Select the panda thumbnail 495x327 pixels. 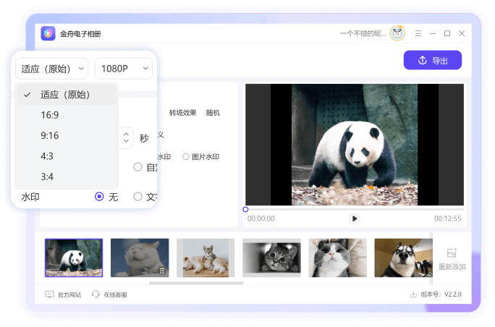point(74,258)
